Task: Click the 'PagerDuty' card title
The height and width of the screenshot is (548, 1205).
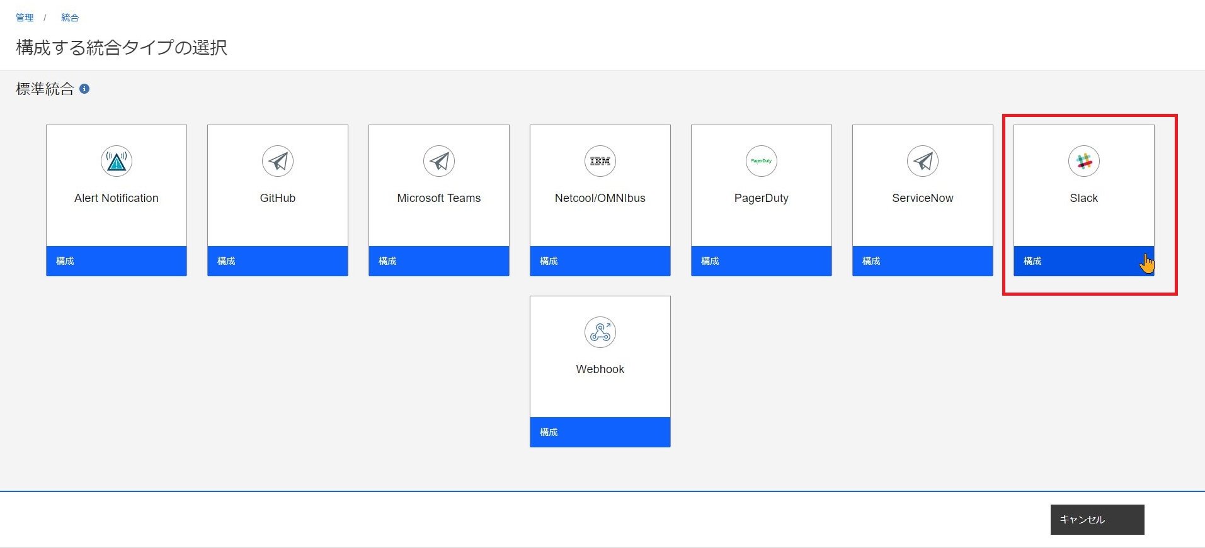Action: point(762,198)
